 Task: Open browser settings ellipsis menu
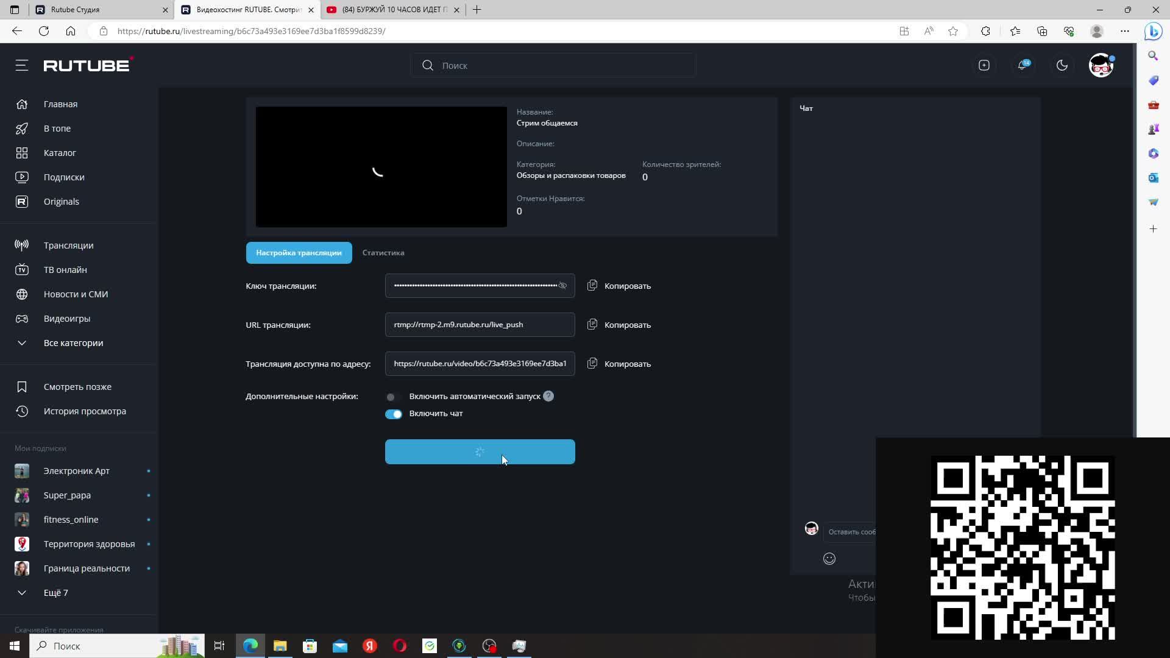coord(1124,31)
